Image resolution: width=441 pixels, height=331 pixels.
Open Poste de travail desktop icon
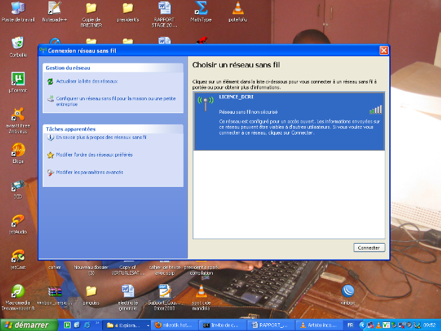tap(17, 10)
